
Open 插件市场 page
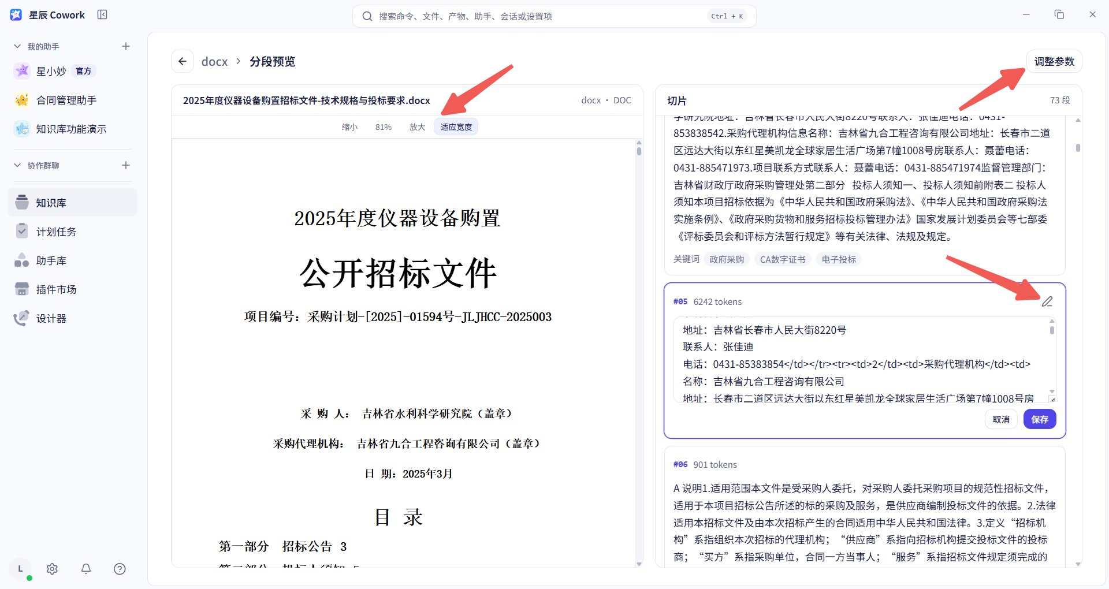coord(72,289)
